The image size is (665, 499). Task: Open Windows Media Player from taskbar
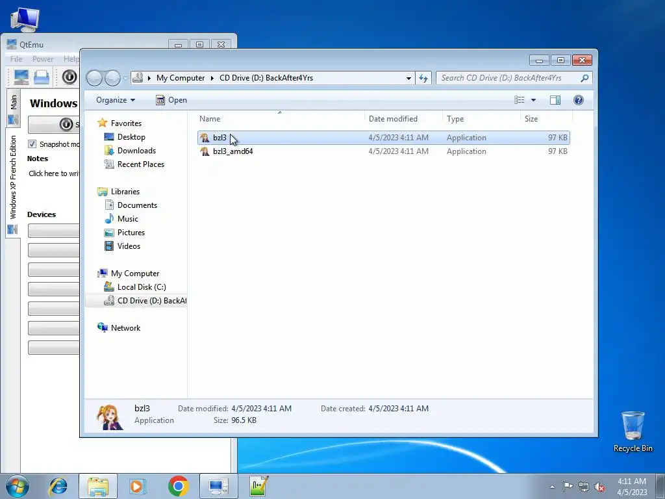pyautogui.click(x=137, y=486)
